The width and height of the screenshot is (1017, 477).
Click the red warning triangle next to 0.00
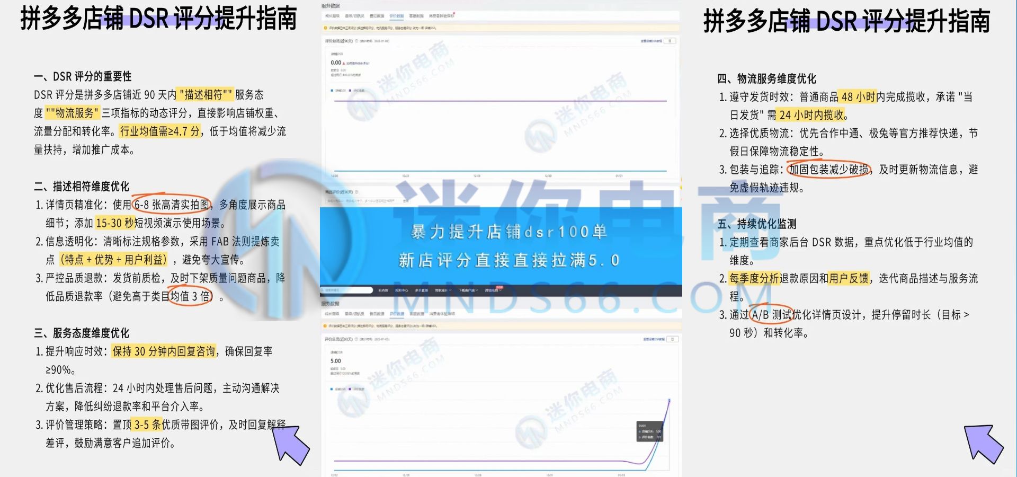coord(344,63)
